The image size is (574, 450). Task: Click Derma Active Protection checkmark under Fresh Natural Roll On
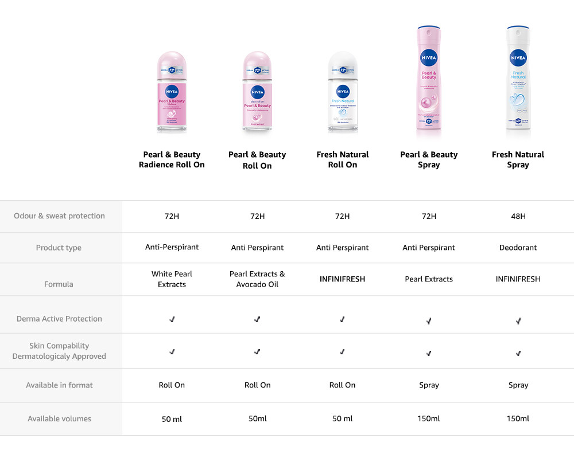[343, 319]
